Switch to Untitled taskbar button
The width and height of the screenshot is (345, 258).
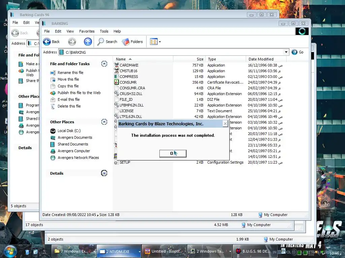click(164, 251)
